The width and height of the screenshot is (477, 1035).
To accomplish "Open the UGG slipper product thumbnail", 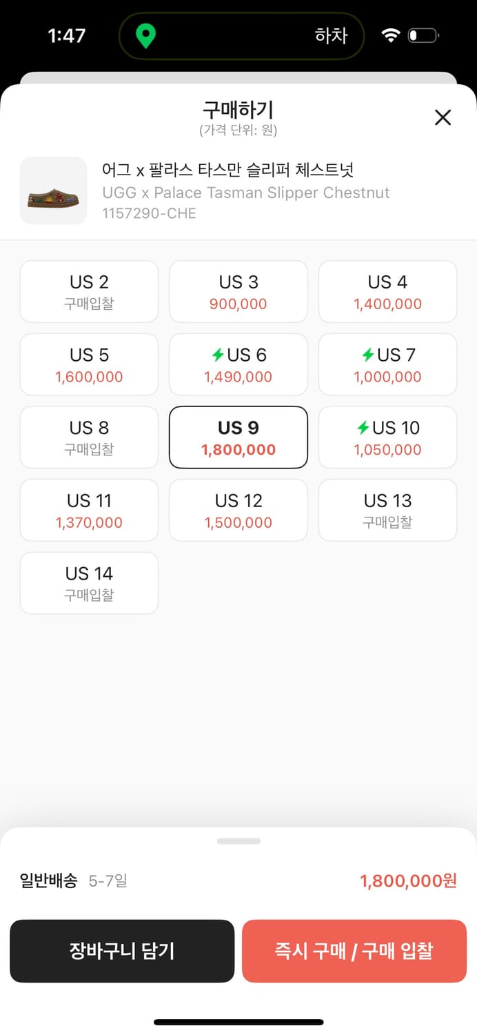I will 54,191.
